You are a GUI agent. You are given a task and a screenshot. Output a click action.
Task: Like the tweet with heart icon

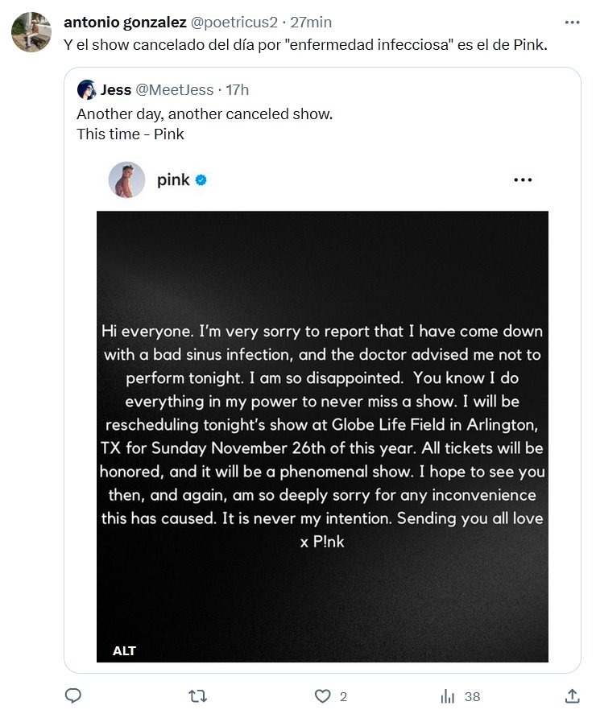[323, 696]
